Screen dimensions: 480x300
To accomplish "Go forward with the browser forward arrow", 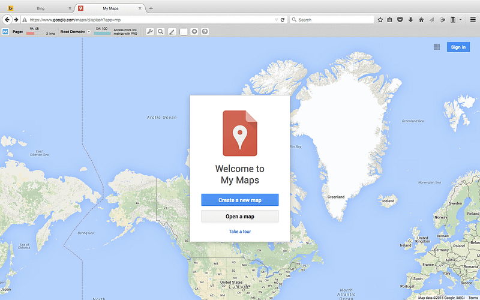I will point(16,20).
